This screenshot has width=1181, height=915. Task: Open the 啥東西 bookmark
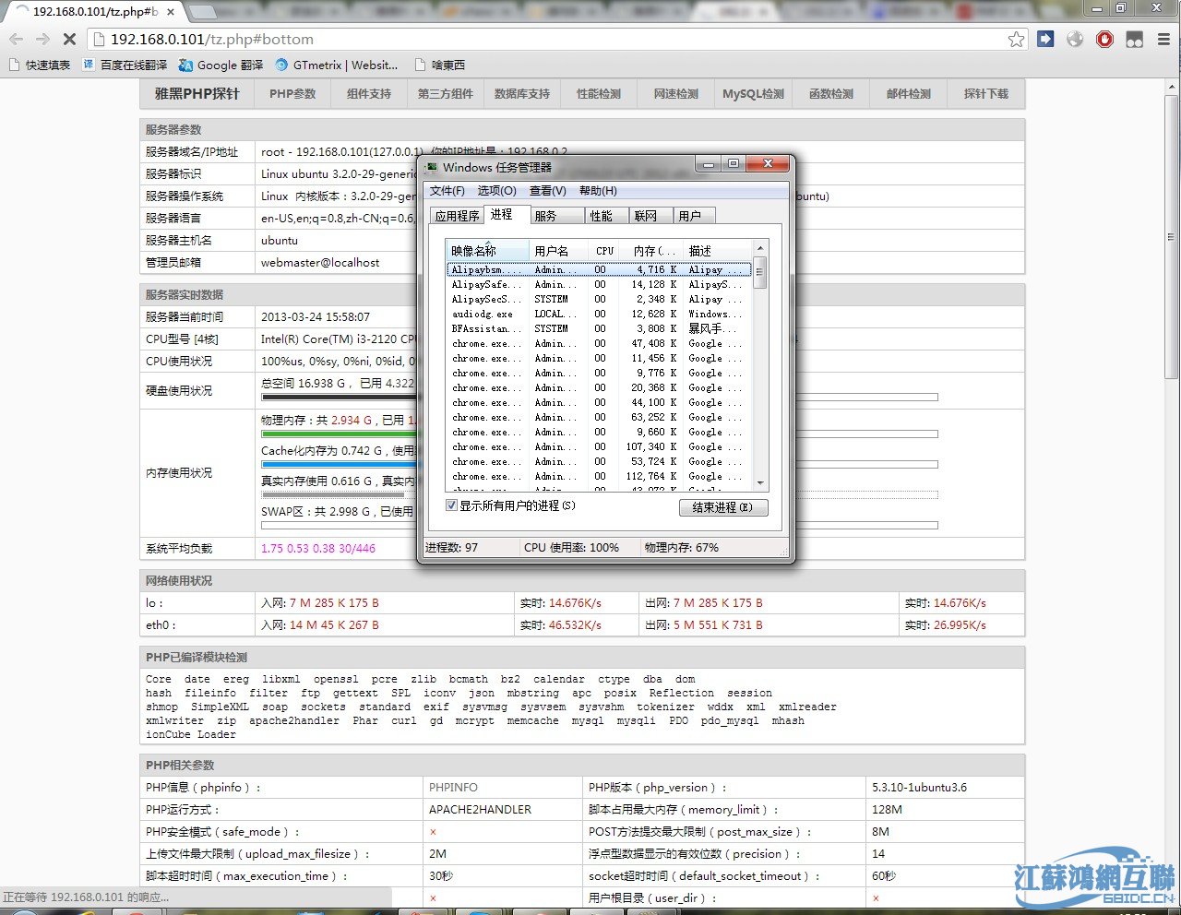point(440,65)
